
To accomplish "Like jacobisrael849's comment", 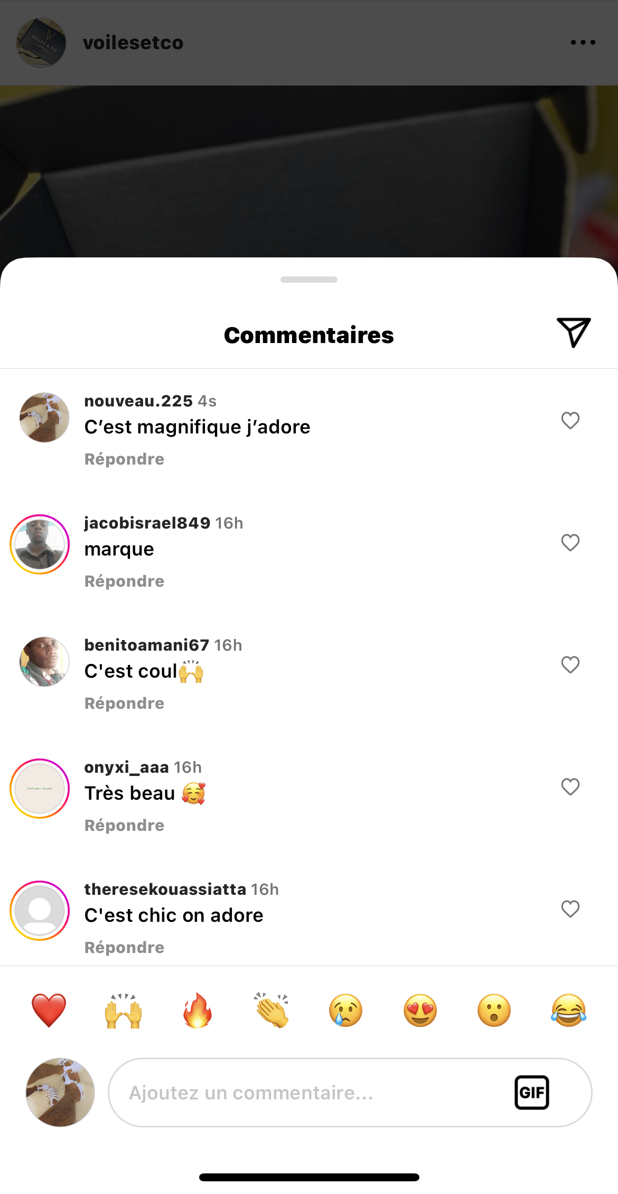I will coord(570,543).
